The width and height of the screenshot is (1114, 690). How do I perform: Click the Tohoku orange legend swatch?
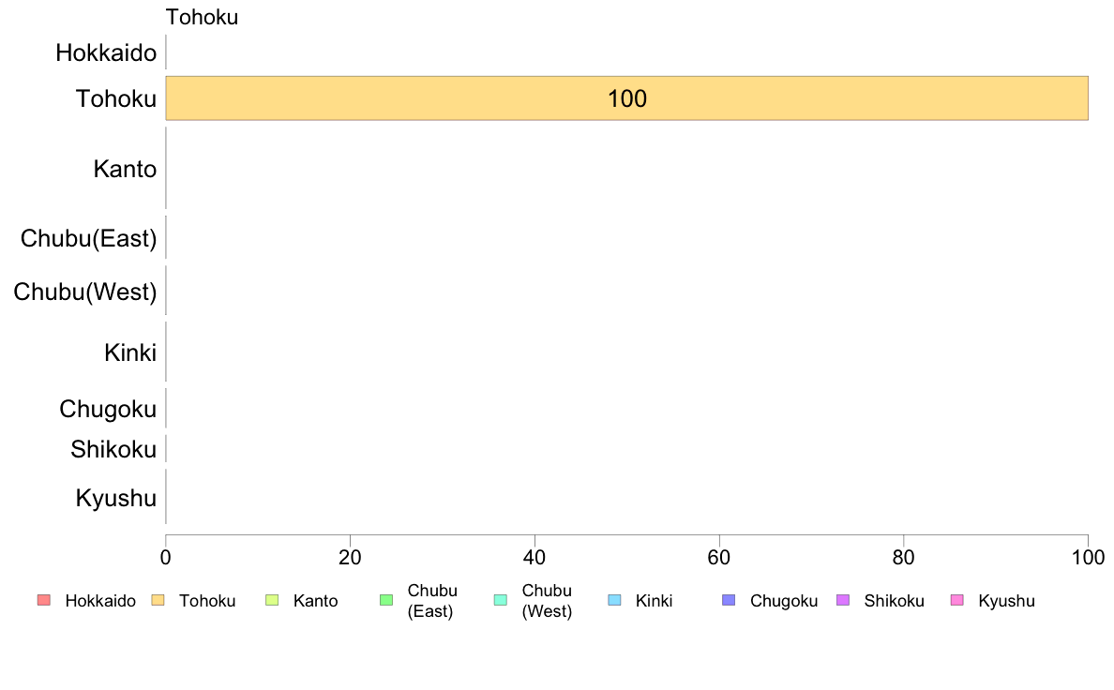(x=158, y=600)
